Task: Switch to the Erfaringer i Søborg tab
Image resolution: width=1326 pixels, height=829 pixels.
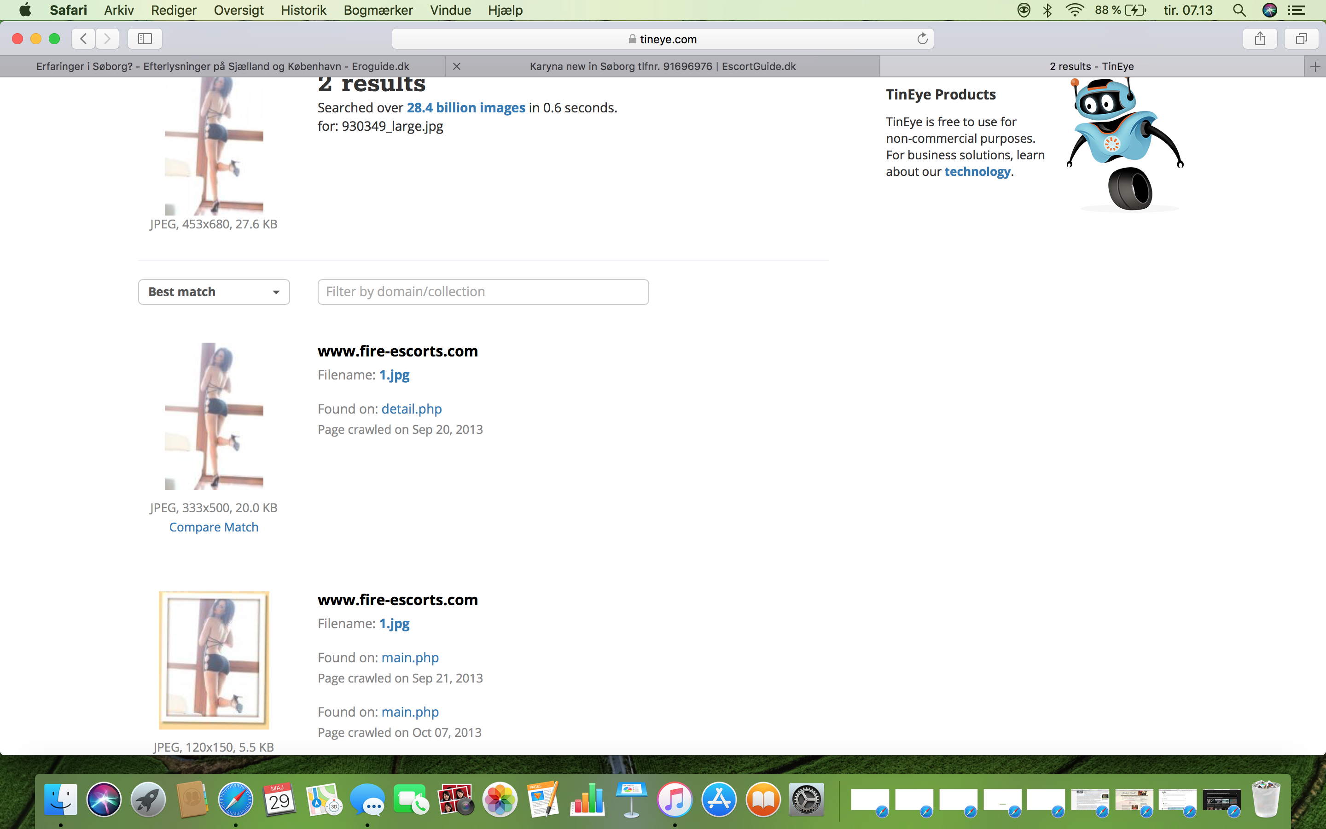Action: (x=222, y=66)
